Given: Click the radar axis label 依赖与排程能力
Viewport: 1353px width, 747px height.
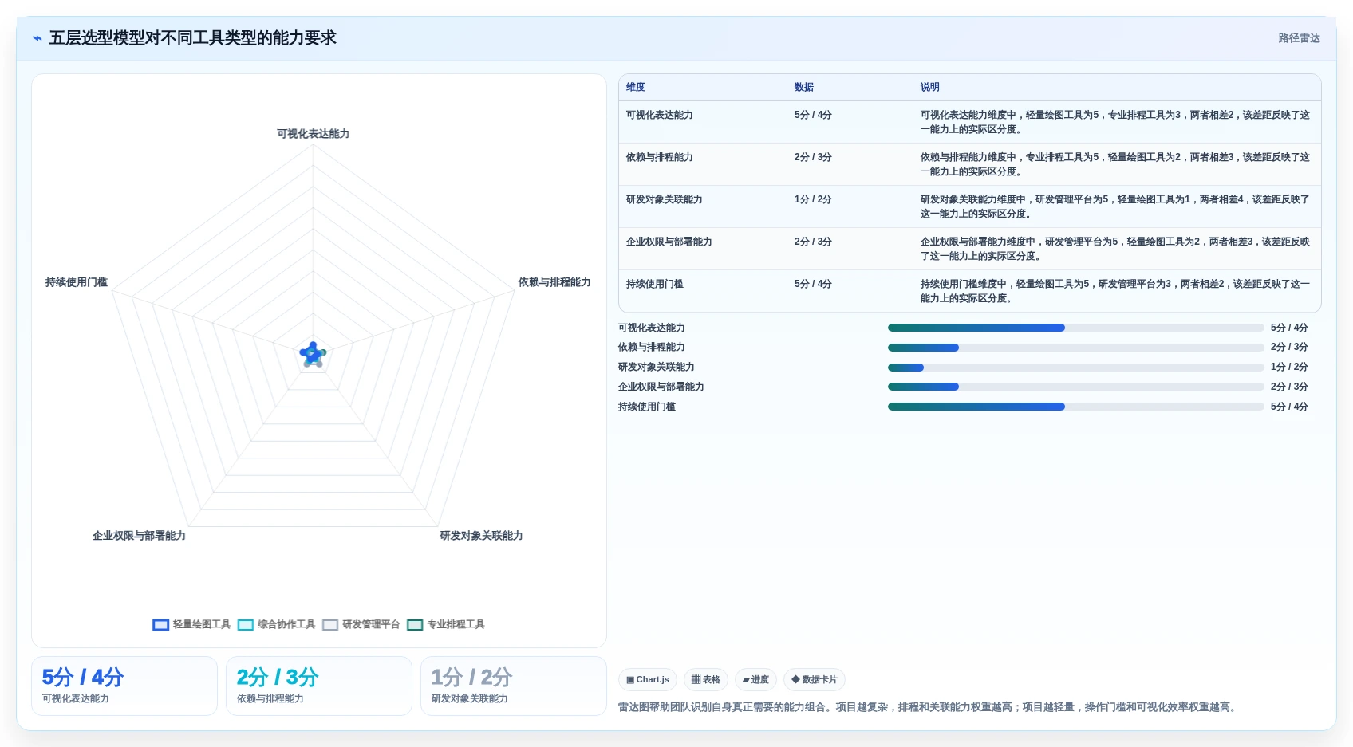Looking at the screenshot, I should click(x=554, y=282).
